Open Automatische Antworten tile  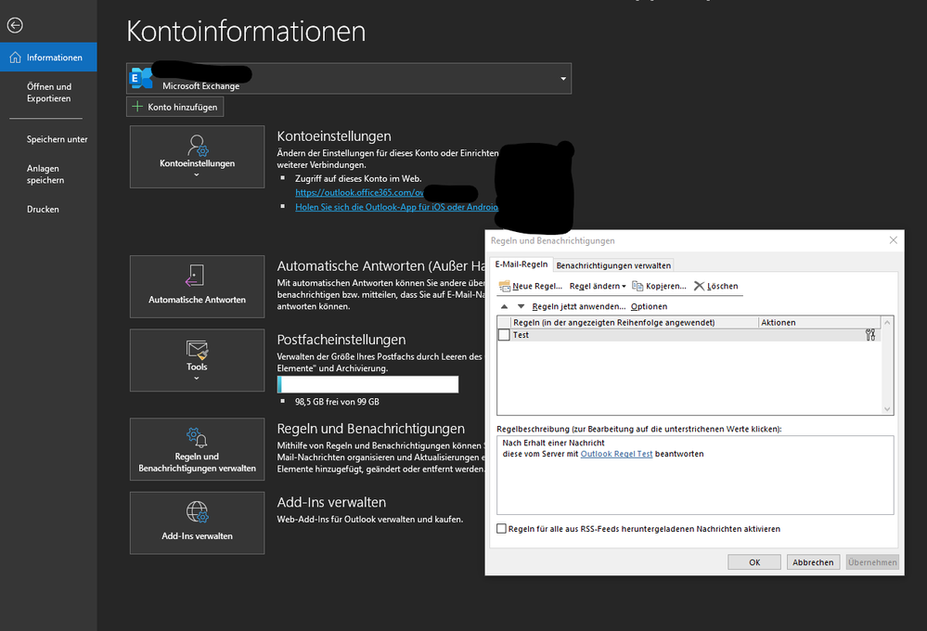[197, 287]
